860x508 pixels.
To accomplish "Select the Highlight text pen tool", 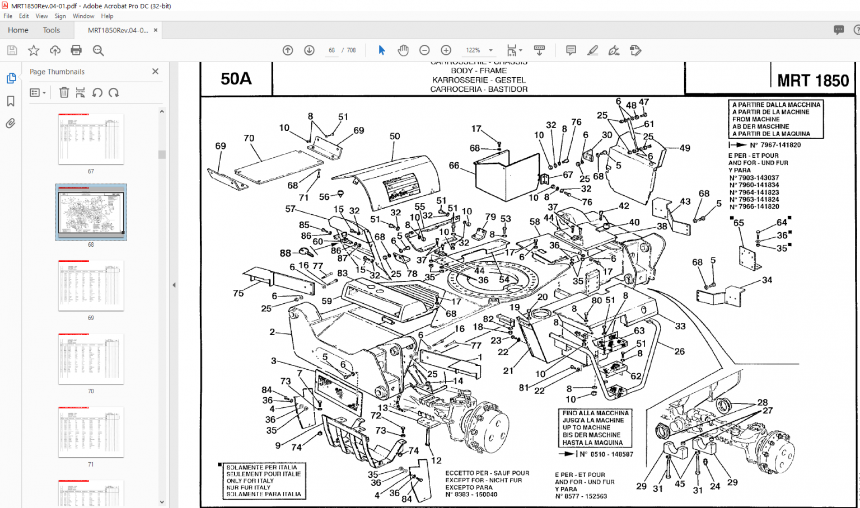I will [592, 50].
